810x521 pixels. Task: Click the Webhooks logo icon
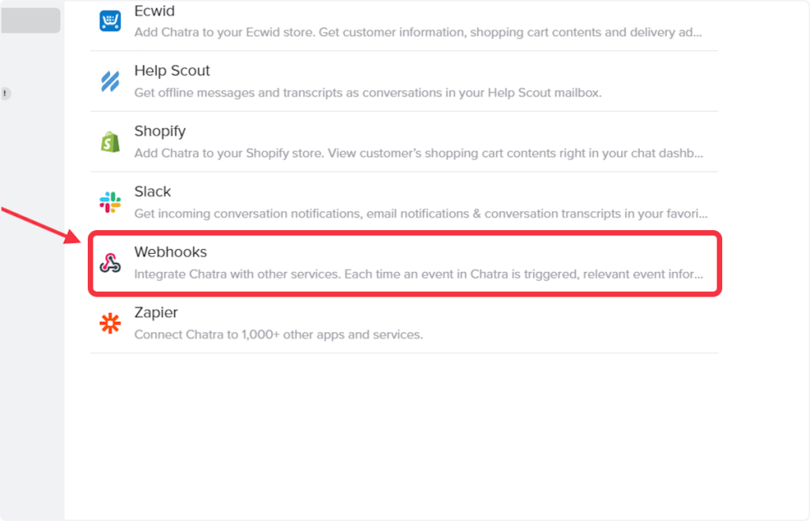tap(110, 262)
